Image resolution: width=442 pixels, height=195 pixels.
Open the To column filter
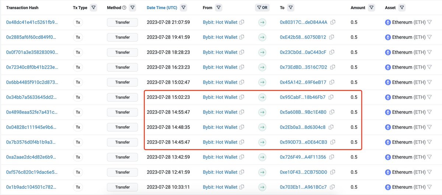tap(291, 7)
